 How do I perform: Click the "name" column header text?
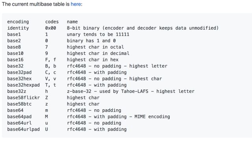coord(72,22)
